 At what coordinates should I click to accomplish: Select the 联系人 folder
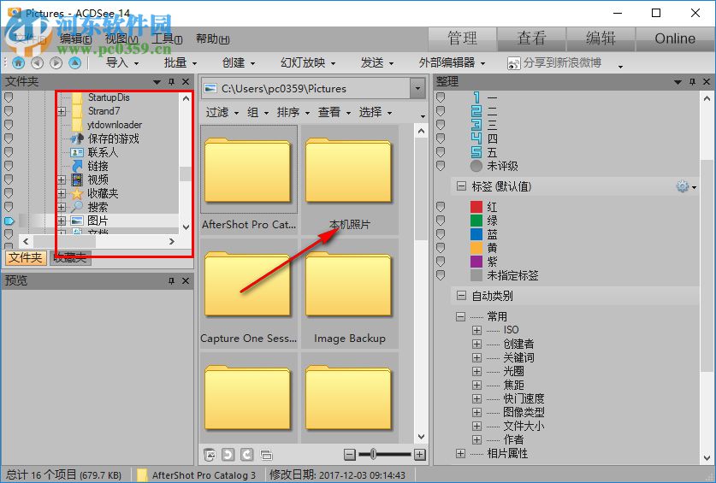(103, 152)
